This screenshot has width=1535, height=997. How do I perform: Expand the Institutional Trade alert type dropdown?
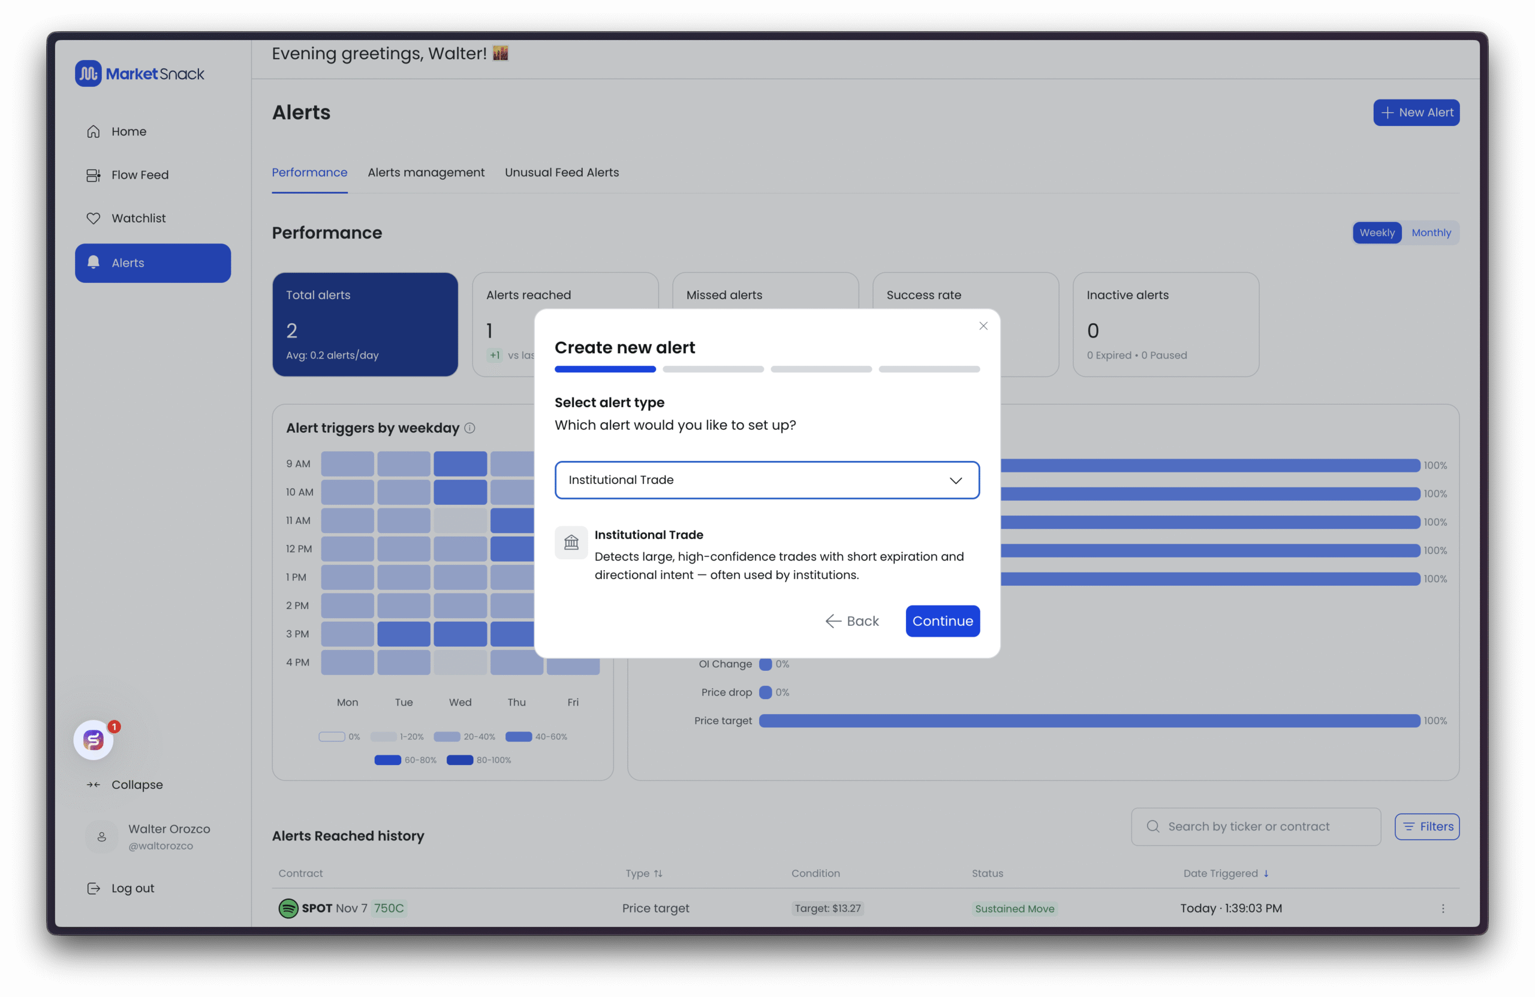point(767,480)
